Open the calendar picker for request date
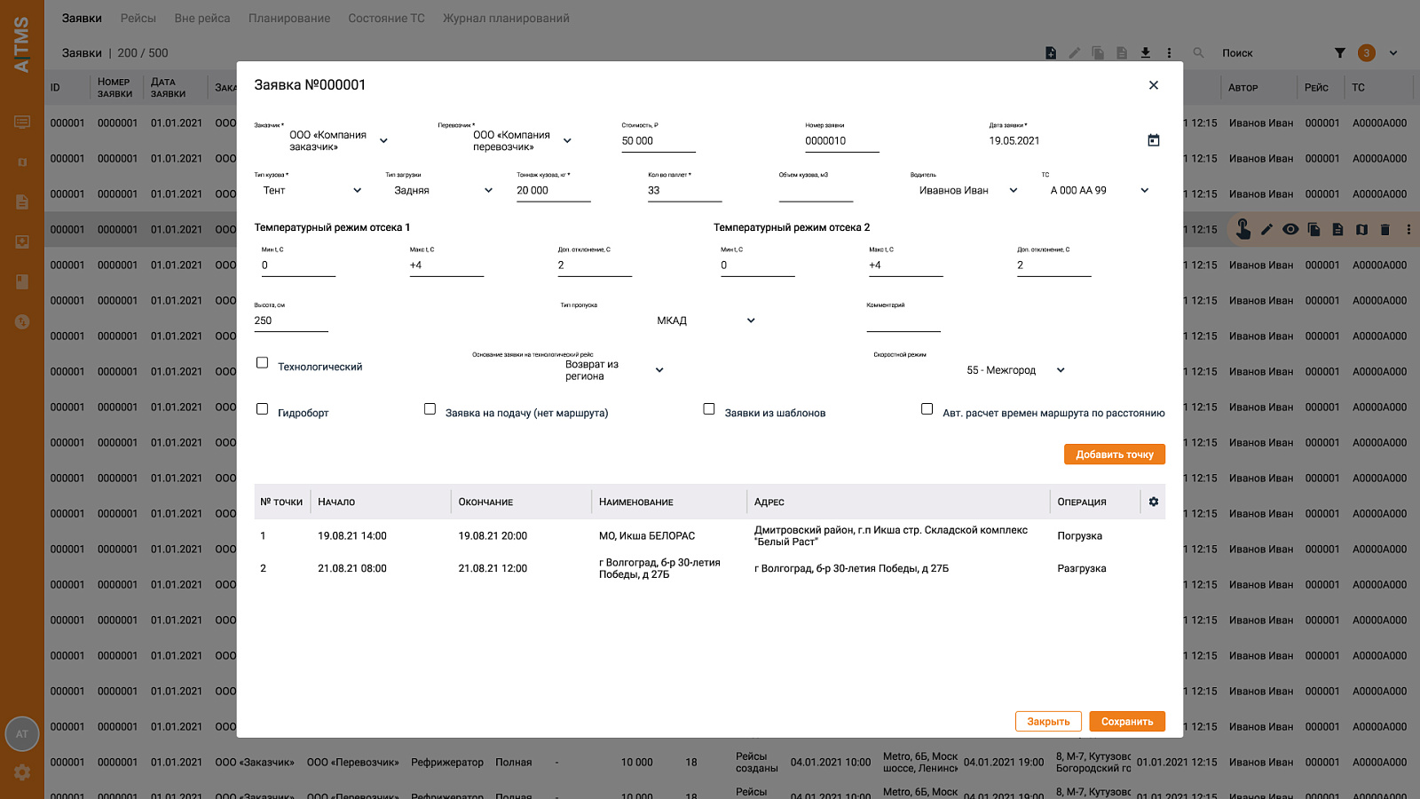Viewport: 1420px width, 799px height. click(x=1154, y=140)
